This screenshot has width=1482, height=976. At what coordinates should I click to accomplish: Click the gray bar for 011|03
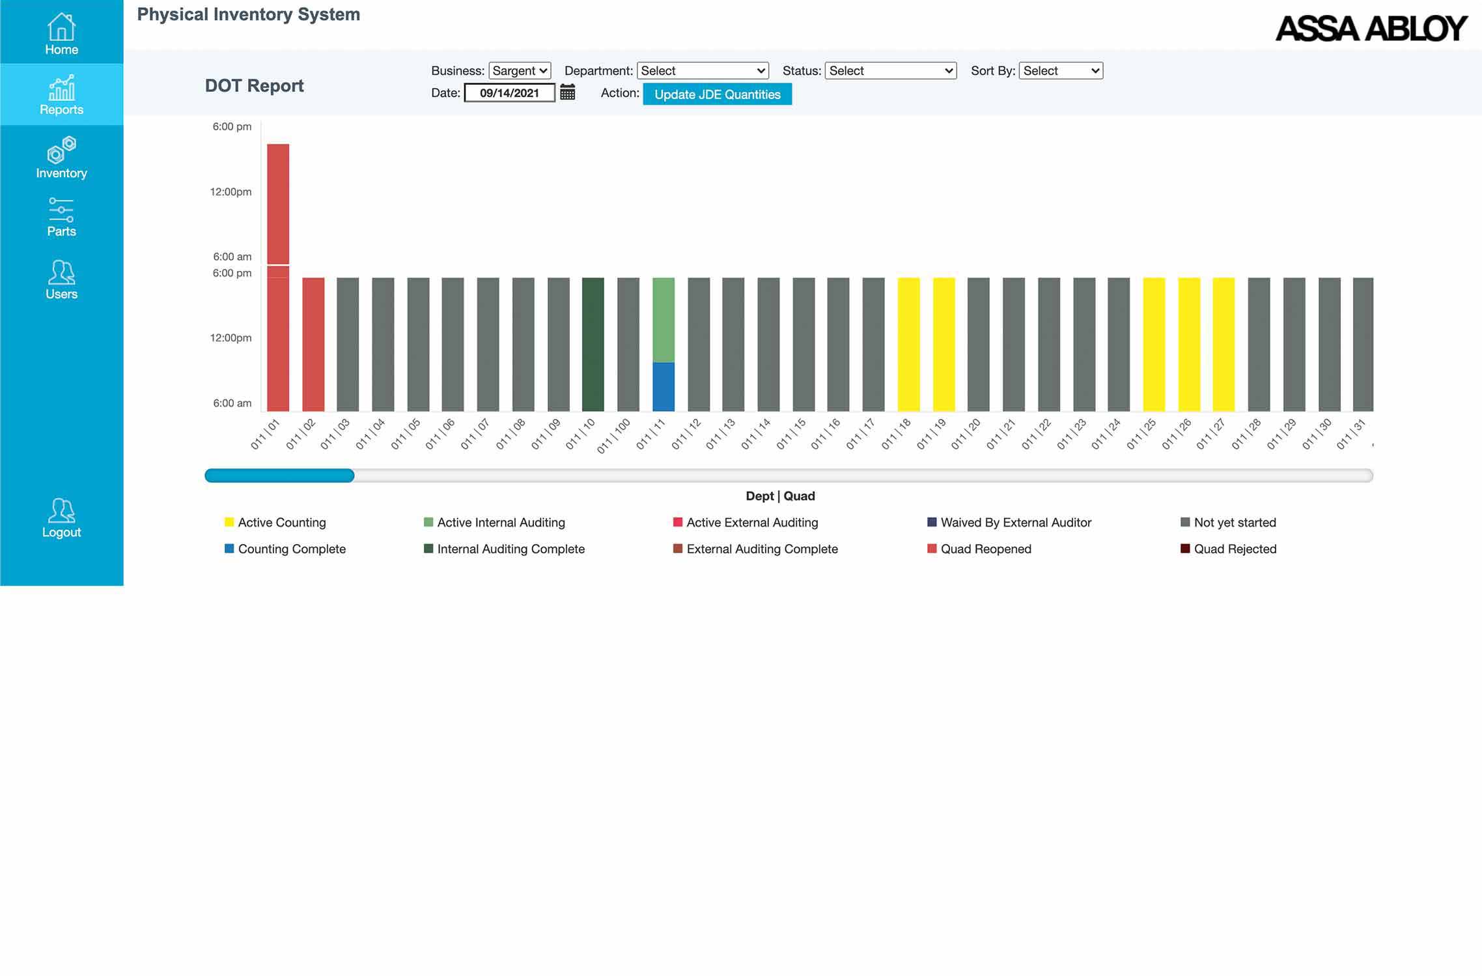348,344
